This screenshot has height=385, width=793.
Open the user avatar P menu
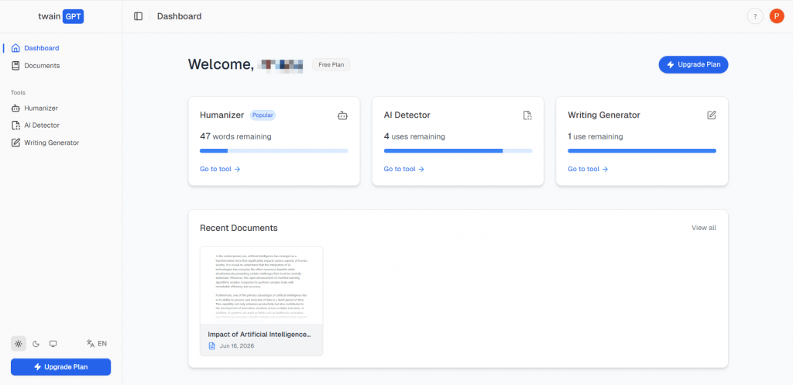pyautogui.click(x=777, y=16)
